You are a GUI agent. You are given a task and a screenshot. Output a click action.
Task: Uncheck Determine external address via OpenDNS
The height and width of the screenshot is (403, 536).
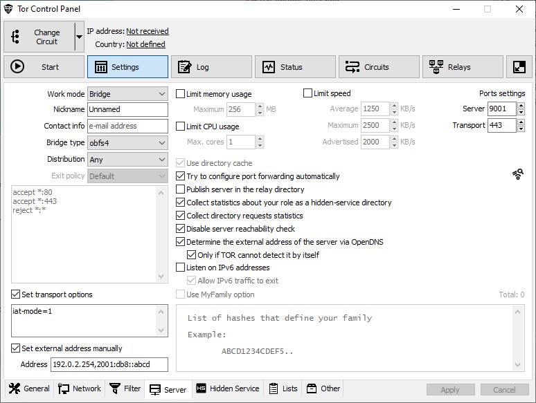coord(180,242)
